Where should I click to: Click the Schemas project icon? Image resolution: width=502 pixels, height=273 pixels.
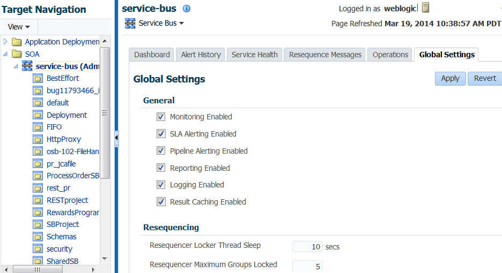(x=38, y=237)
